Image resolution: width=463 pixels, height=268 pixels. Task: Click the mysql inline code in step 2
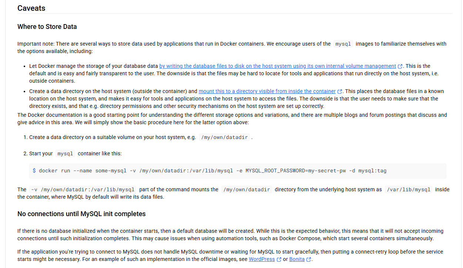[65, 153]
